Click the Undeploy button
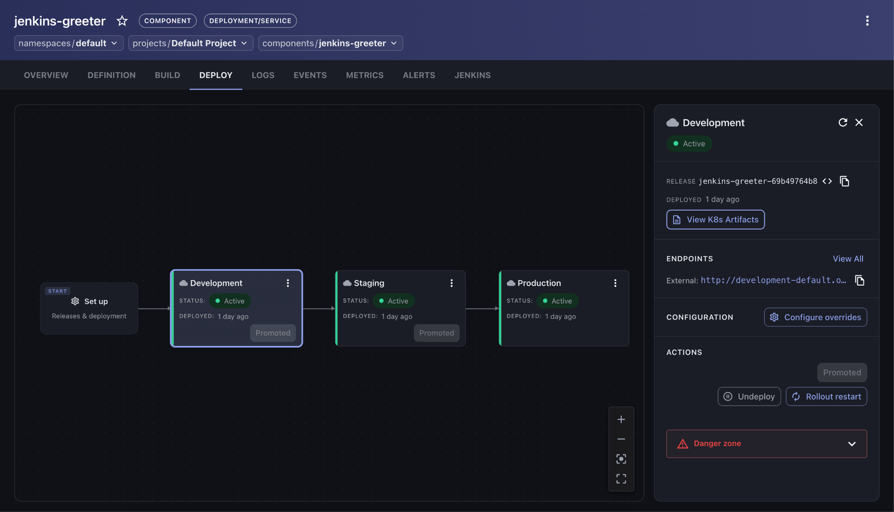 point(749,396)
